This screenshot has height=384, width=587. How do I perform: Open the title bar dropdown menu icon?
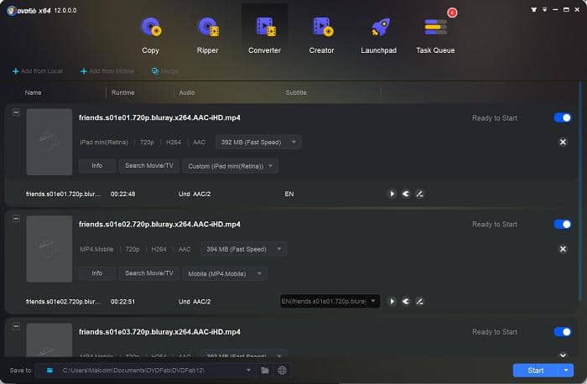click(545, 9)
